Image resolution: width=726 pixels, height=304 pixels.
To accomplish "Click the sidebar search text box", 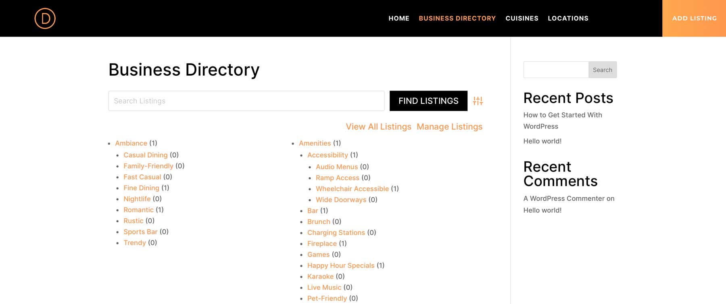I will (x=555, y=69).
